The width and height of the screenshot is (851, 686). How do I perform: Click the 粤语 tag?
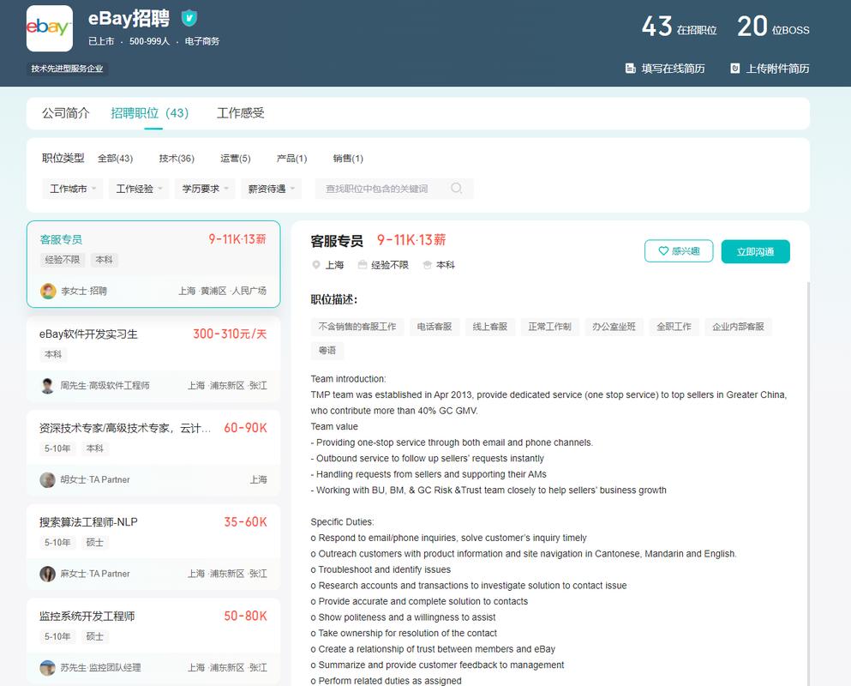[x=327, y=351]
